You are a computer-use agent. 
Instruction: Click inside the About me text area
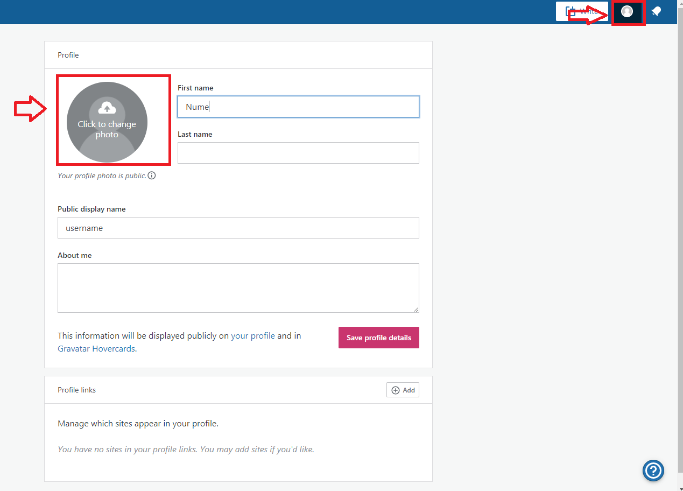tap(238, 287)
